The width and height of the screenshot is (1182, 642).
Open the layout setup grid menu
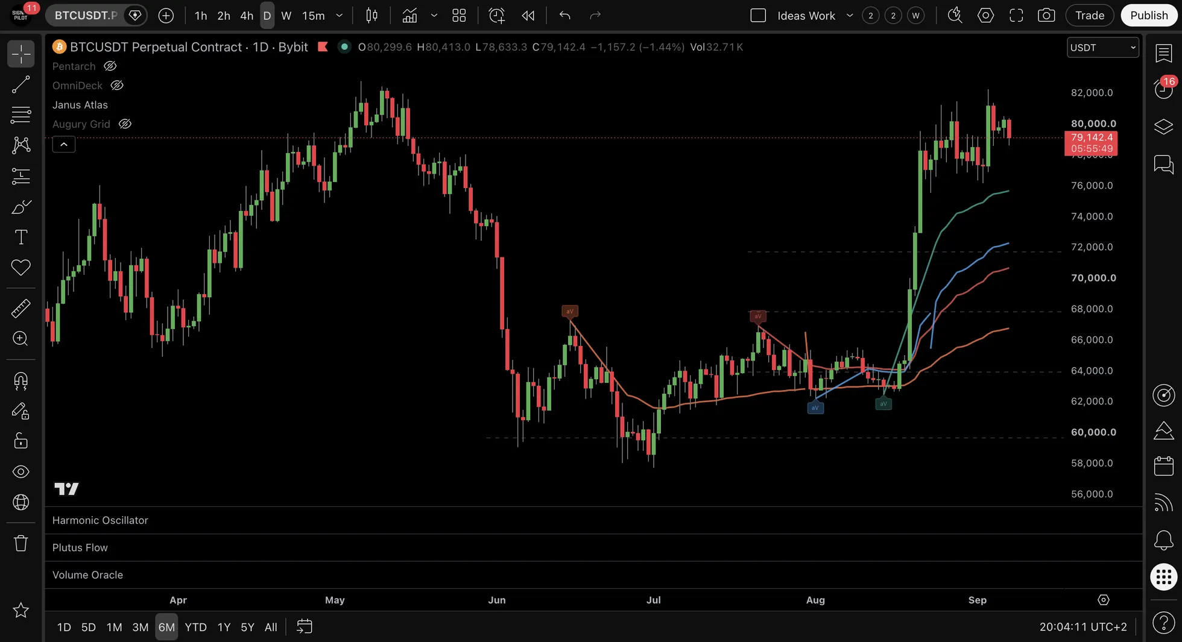pyautogui.click(x=459, y=16)
